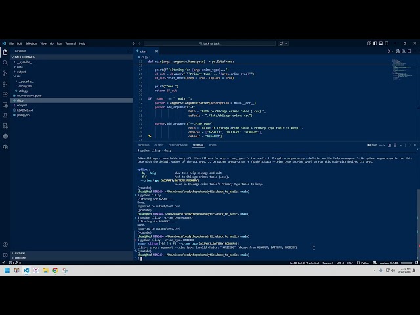Click the editor minimap
This screenshot has height=315, width=420.
coord(404,70)
